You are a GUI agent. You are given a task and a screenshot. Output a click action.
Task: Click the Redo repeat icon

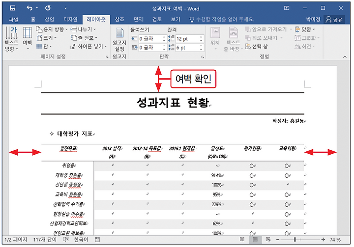click(48, 8)
